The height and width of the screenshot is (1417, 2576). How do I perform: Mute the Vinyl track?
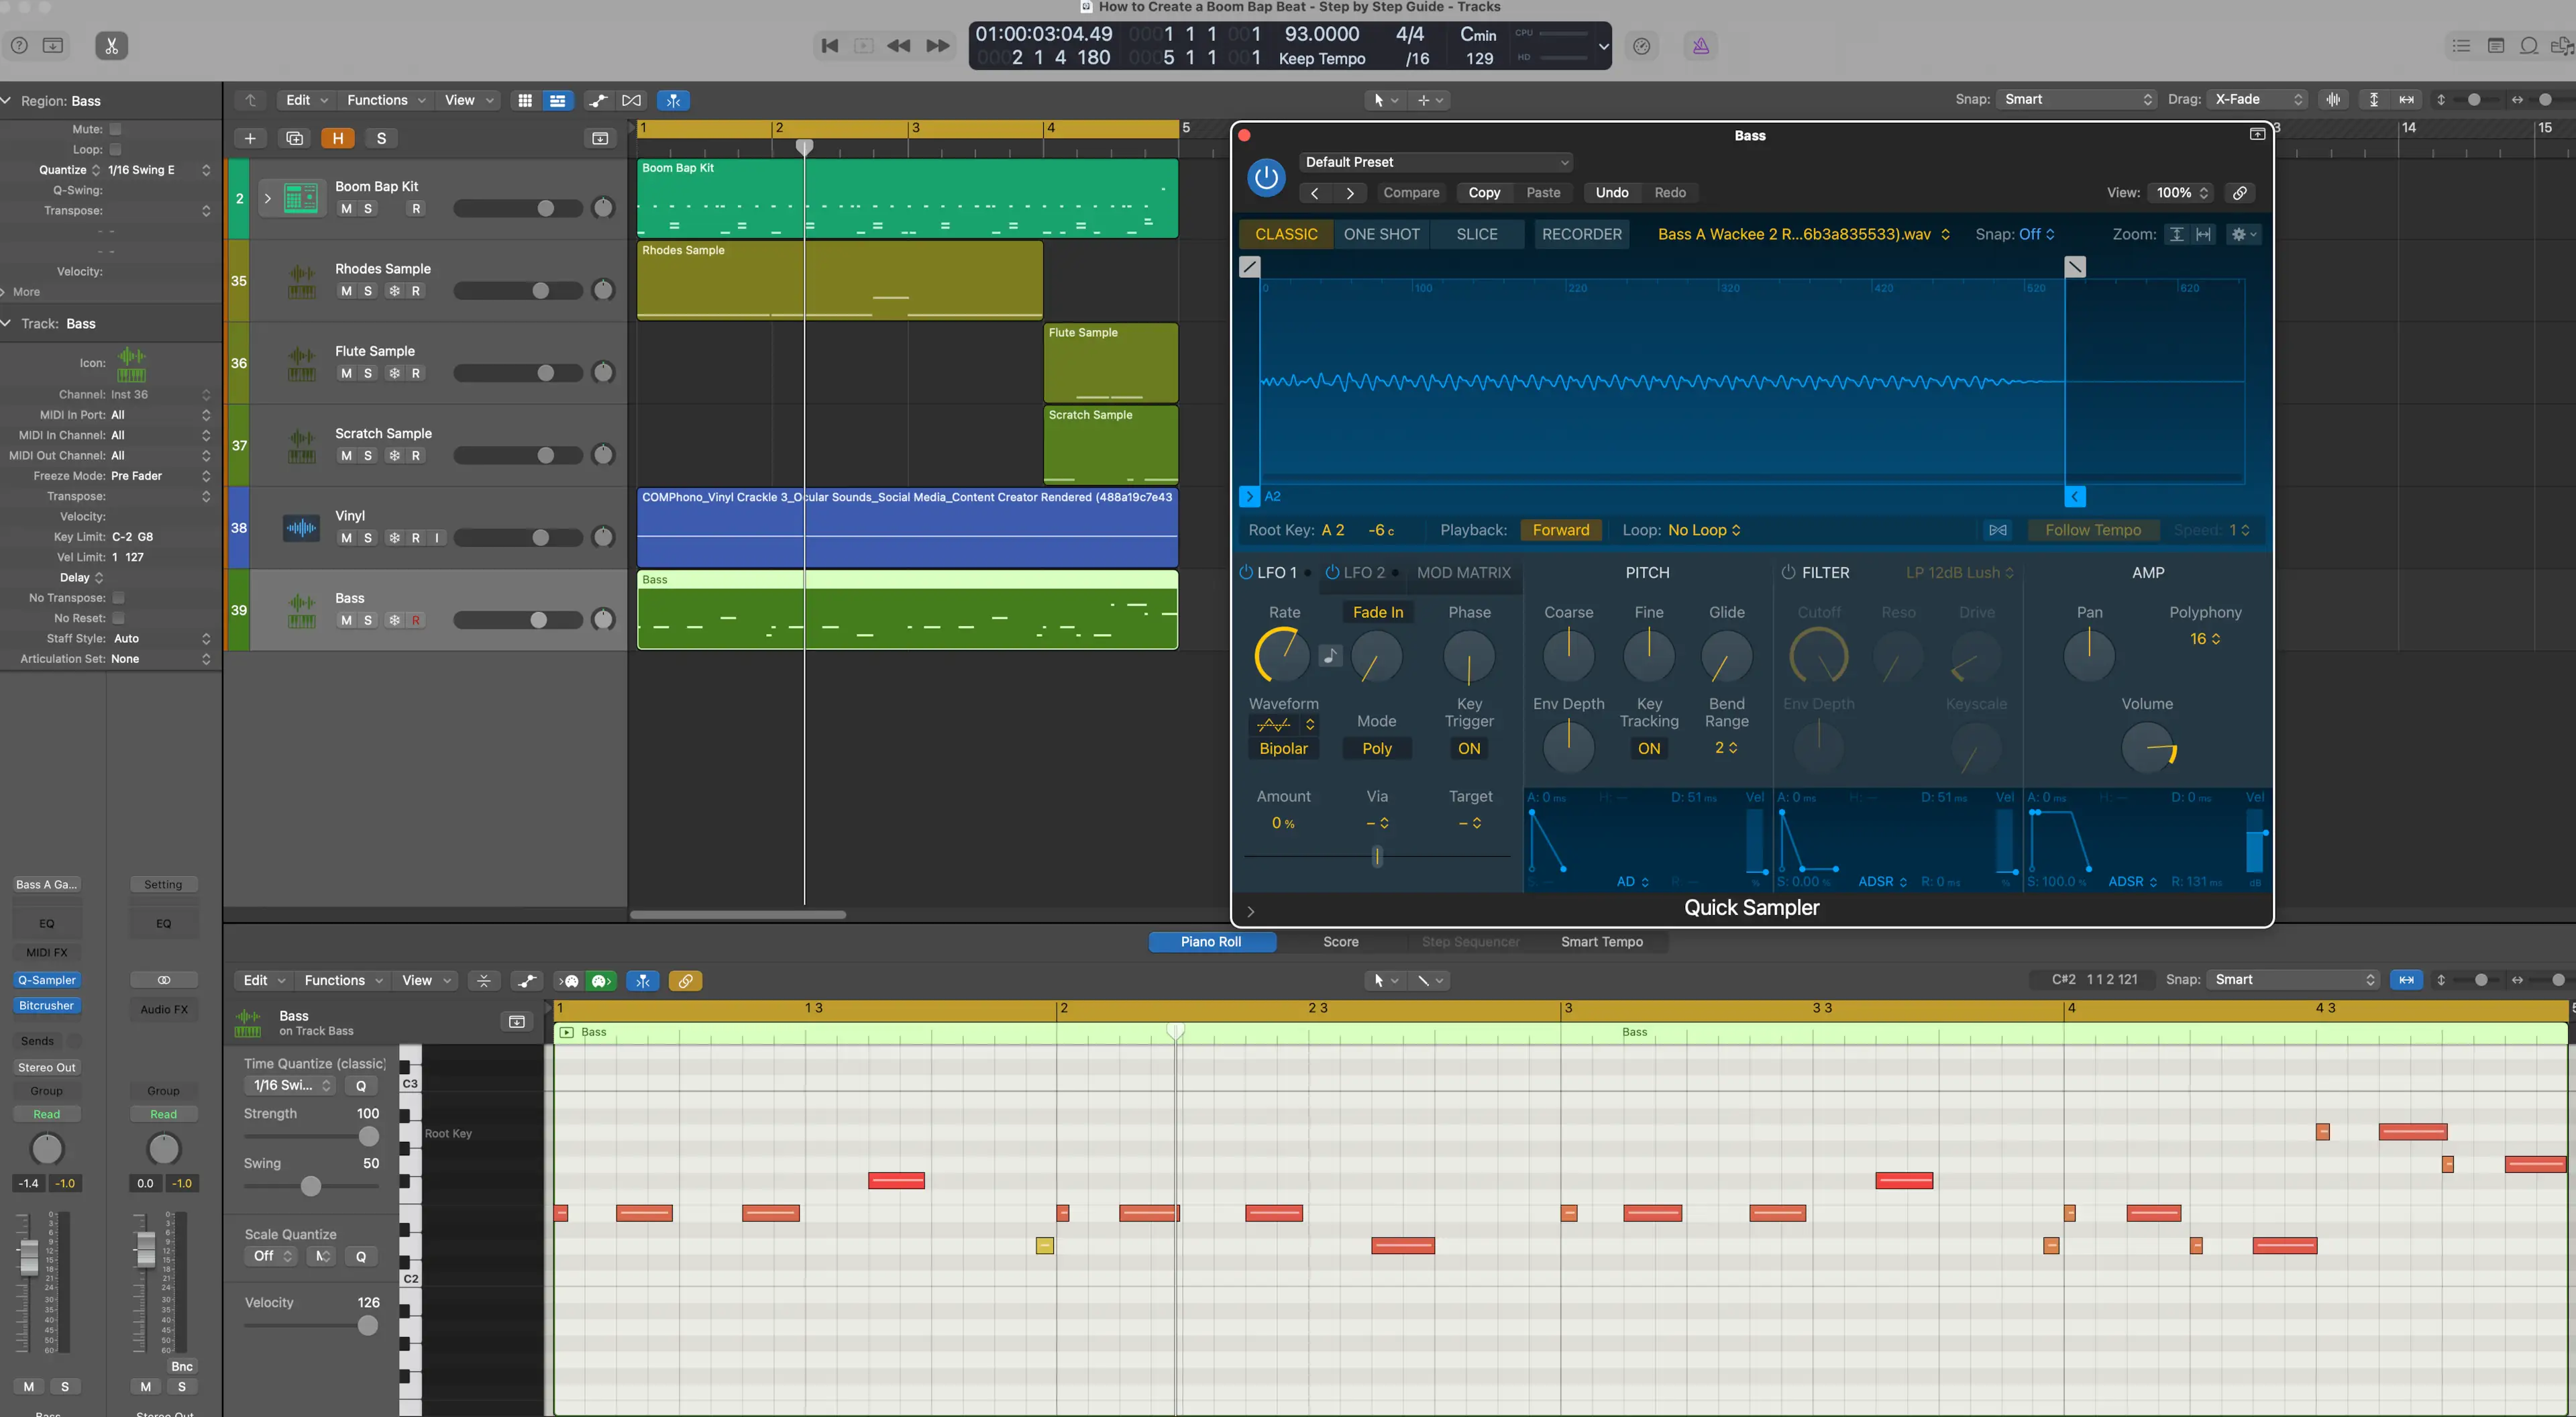pyautogui.click(x=346, y=538)
